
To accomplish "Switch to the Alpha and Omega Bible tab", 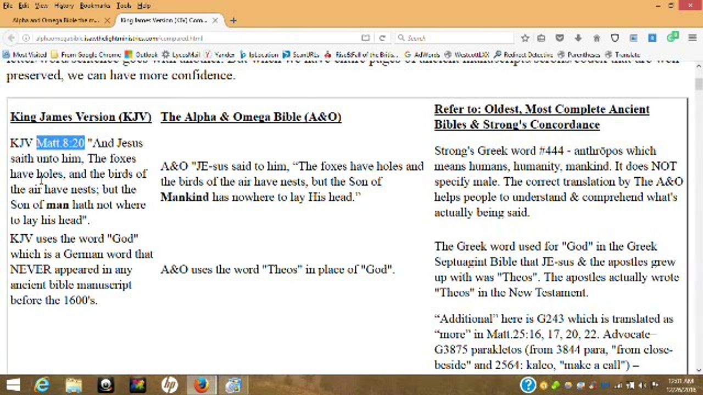I will pos(55,20).
